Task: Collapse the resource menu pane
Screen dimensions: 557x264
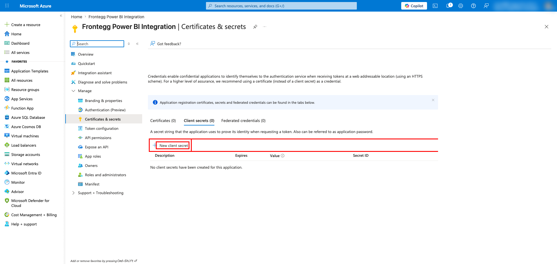Action: point(138,44)
